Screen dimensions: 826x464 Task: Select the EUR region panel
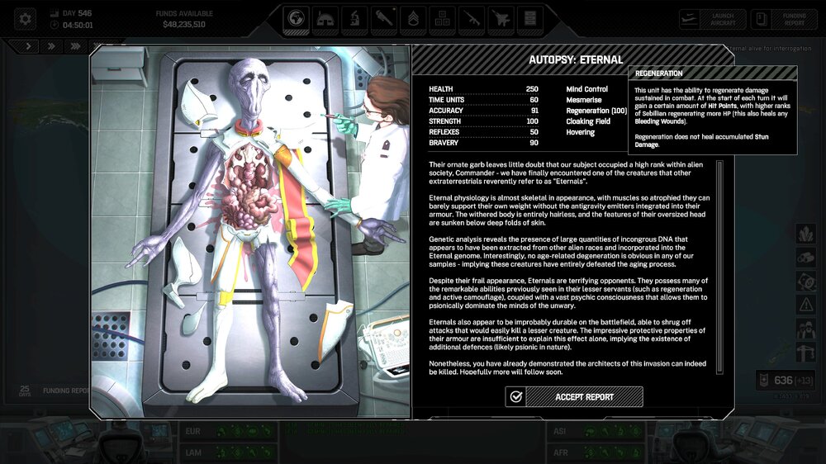[230, 432]
